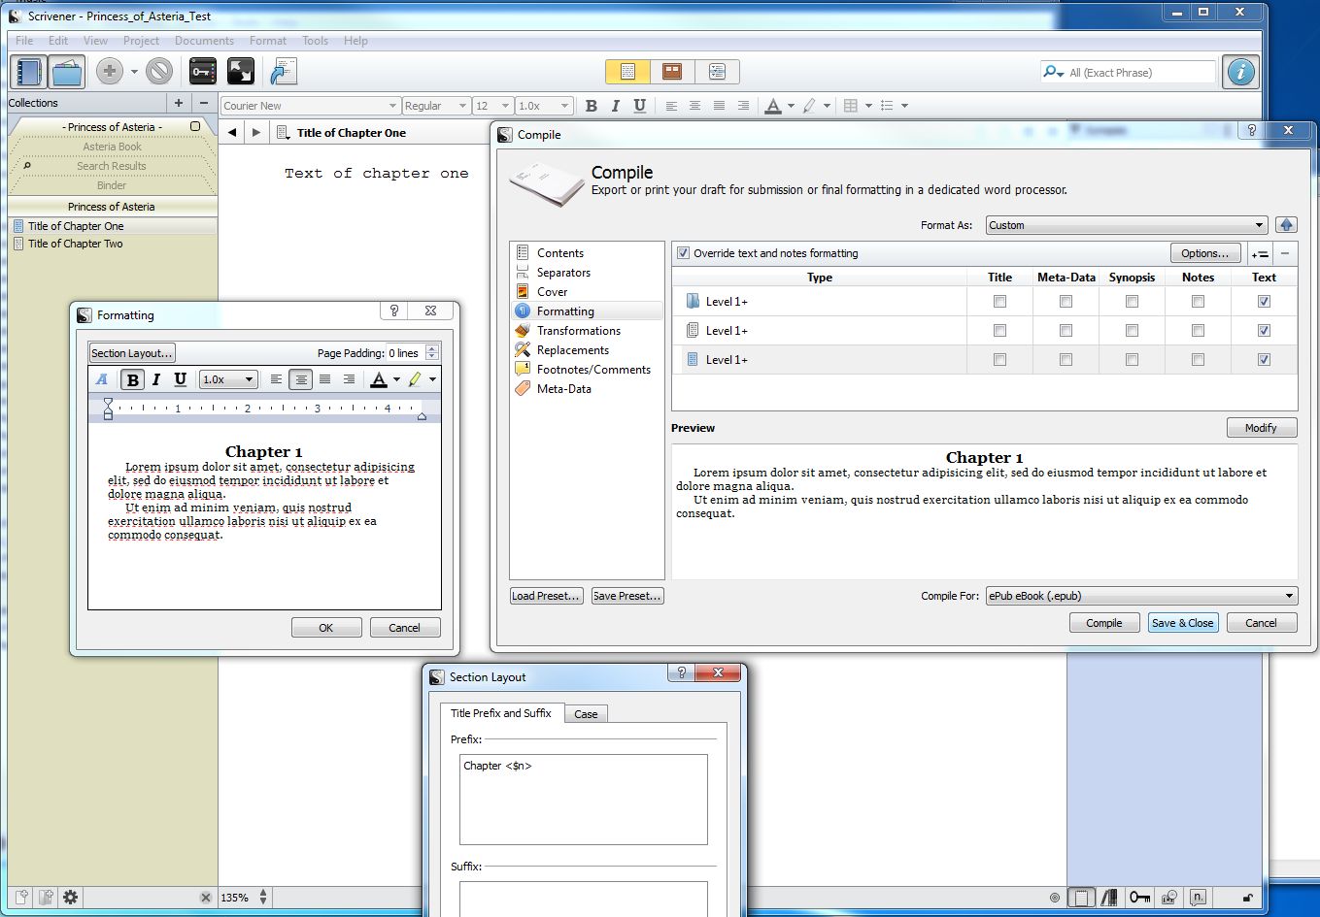Click the text color swatch in Formatting dialog
This screenshot has height=917, width=1320.
(379, 379)
